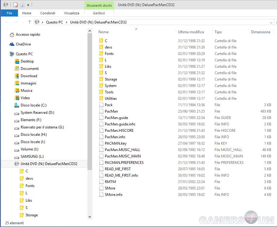Viewport: 277px width, 227px height.
Task: Click the Disco locale (C:) drive icon
Action: [17, 105]
